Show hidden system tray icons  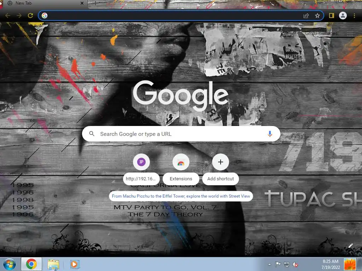click(x=269, y=264)
